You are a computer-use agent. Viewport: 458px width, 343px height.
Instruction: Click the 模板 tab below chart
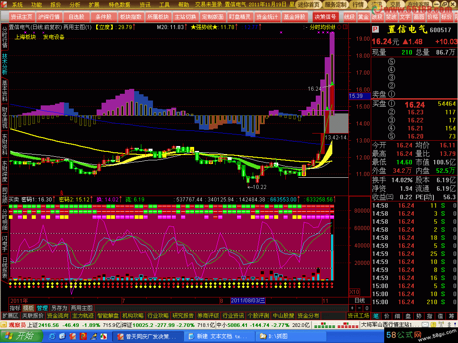click(x=28, y=308)
